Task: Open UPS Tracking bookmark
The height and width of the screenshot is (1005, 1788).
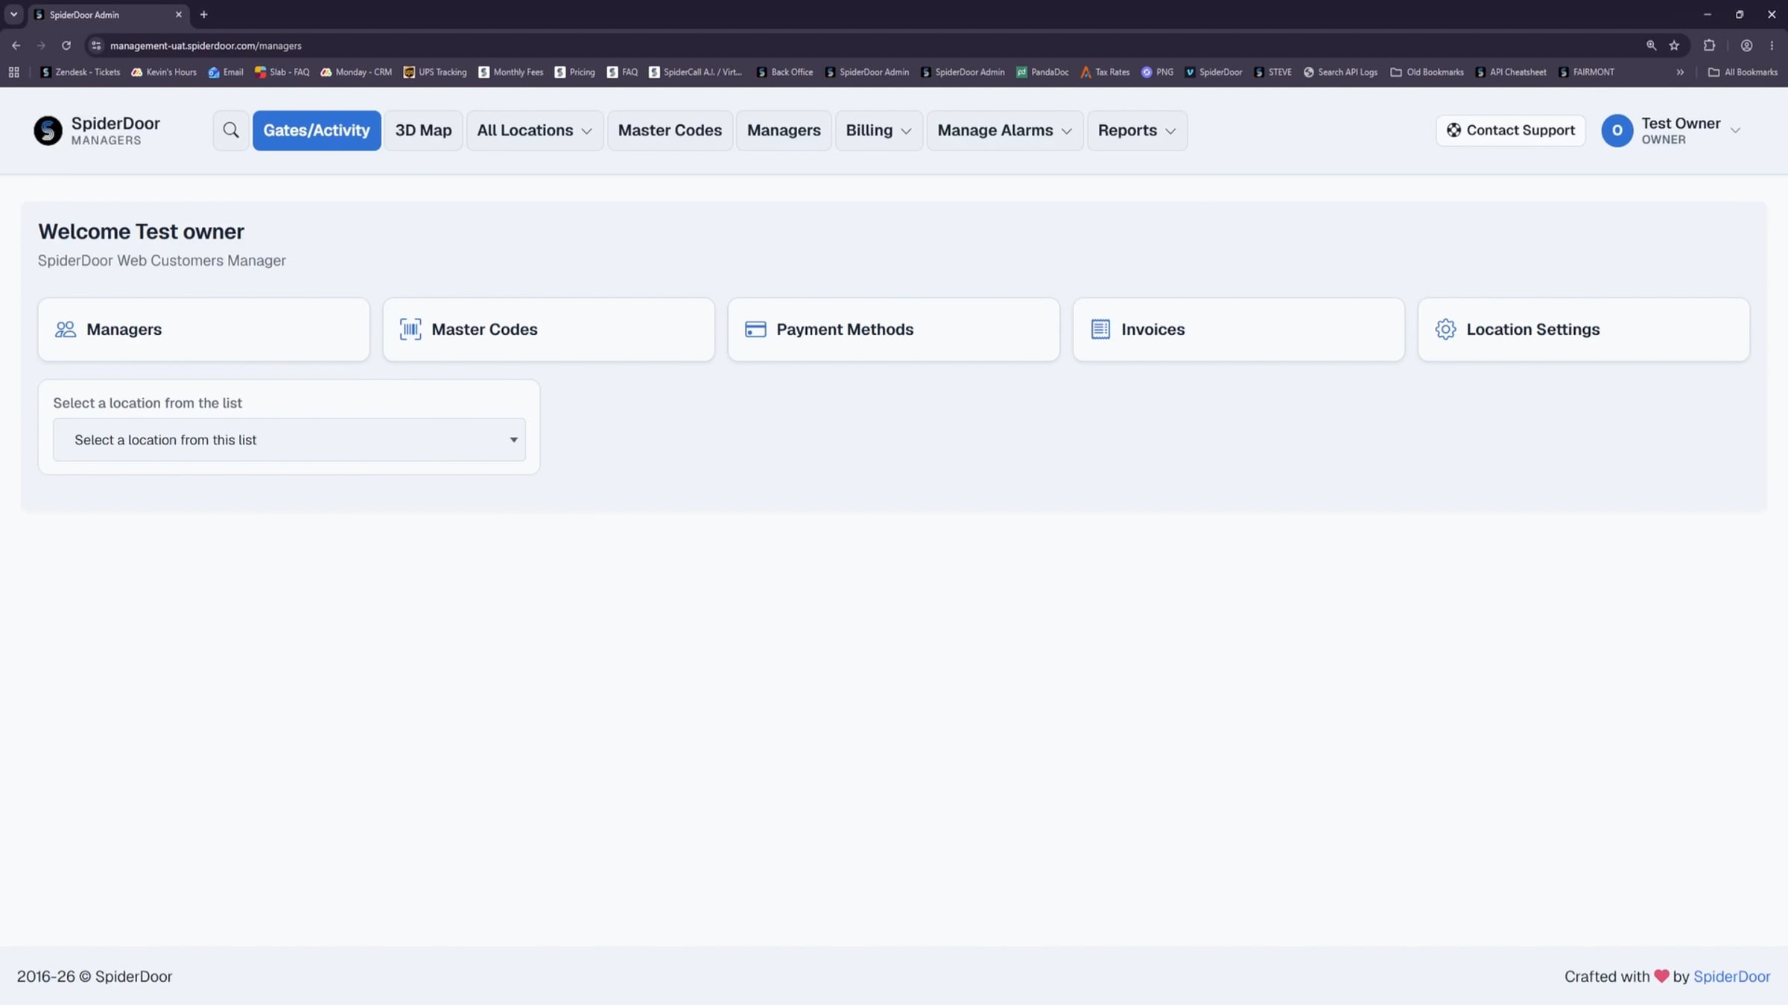Action: 435,72
